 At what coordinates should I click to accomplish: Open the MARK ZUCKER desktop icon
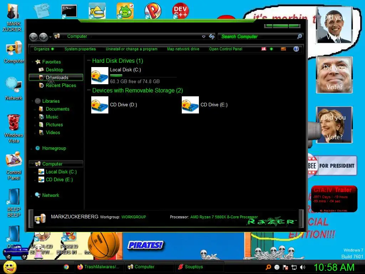click(x=13, y=18)
